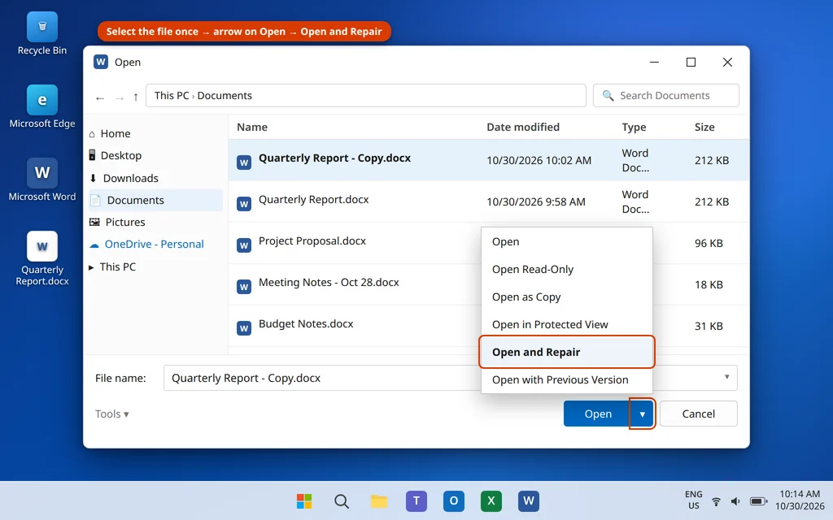Select file Meeting Notes - Oct 28.docx
The width and height of the screenshot is (833, 520).
(329, 282)
